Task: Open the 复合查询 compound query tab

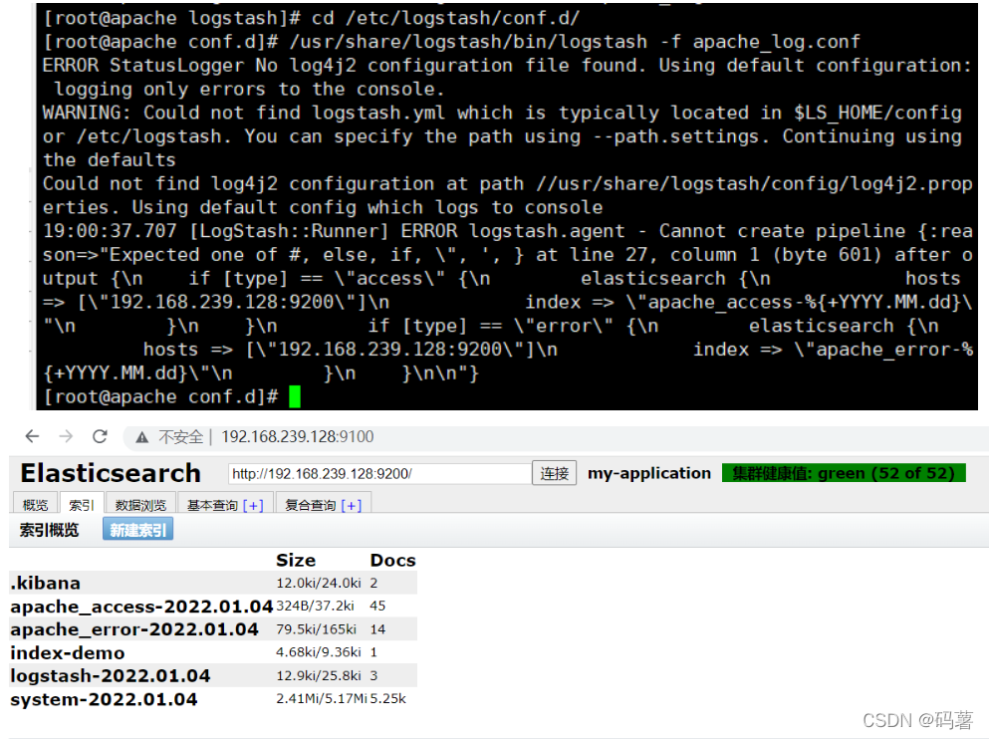Action: 311,505
